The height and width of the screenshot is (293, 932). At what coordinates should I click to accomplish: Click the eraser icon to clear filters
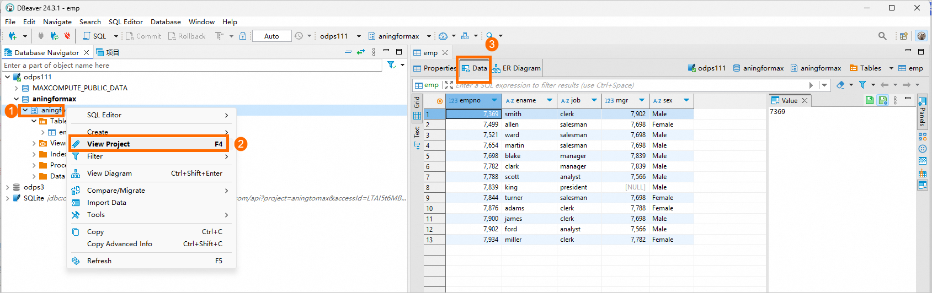(840, 85)
